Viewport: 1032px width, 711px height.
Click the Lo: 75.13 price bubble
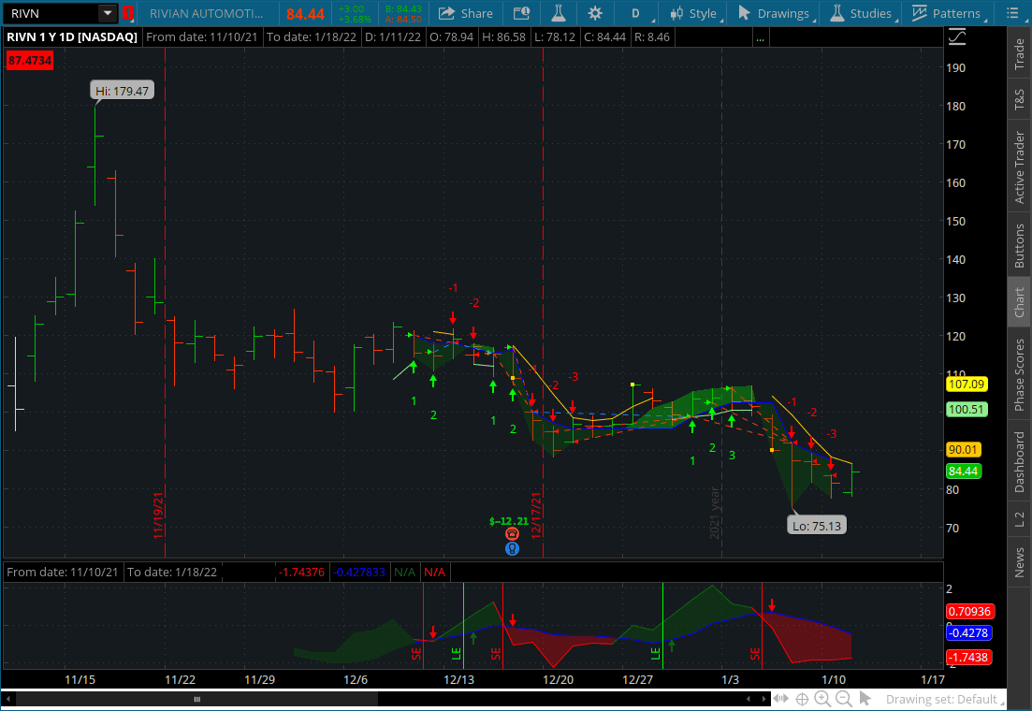point(816,526)
